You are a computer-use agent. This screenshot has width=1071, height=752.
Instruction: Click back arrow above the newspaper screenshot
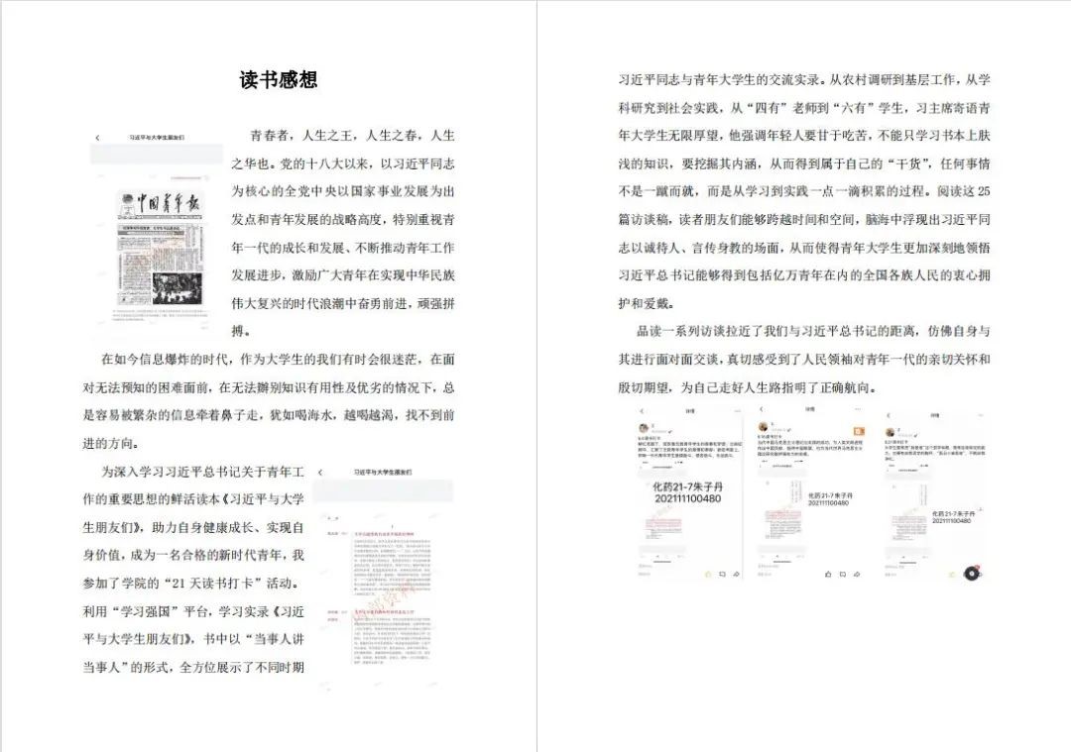pyautogui.click(x=97, y=137)
